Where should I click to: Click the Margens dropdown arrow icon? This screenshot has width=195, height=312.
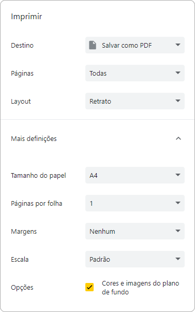tap(178, 231)
